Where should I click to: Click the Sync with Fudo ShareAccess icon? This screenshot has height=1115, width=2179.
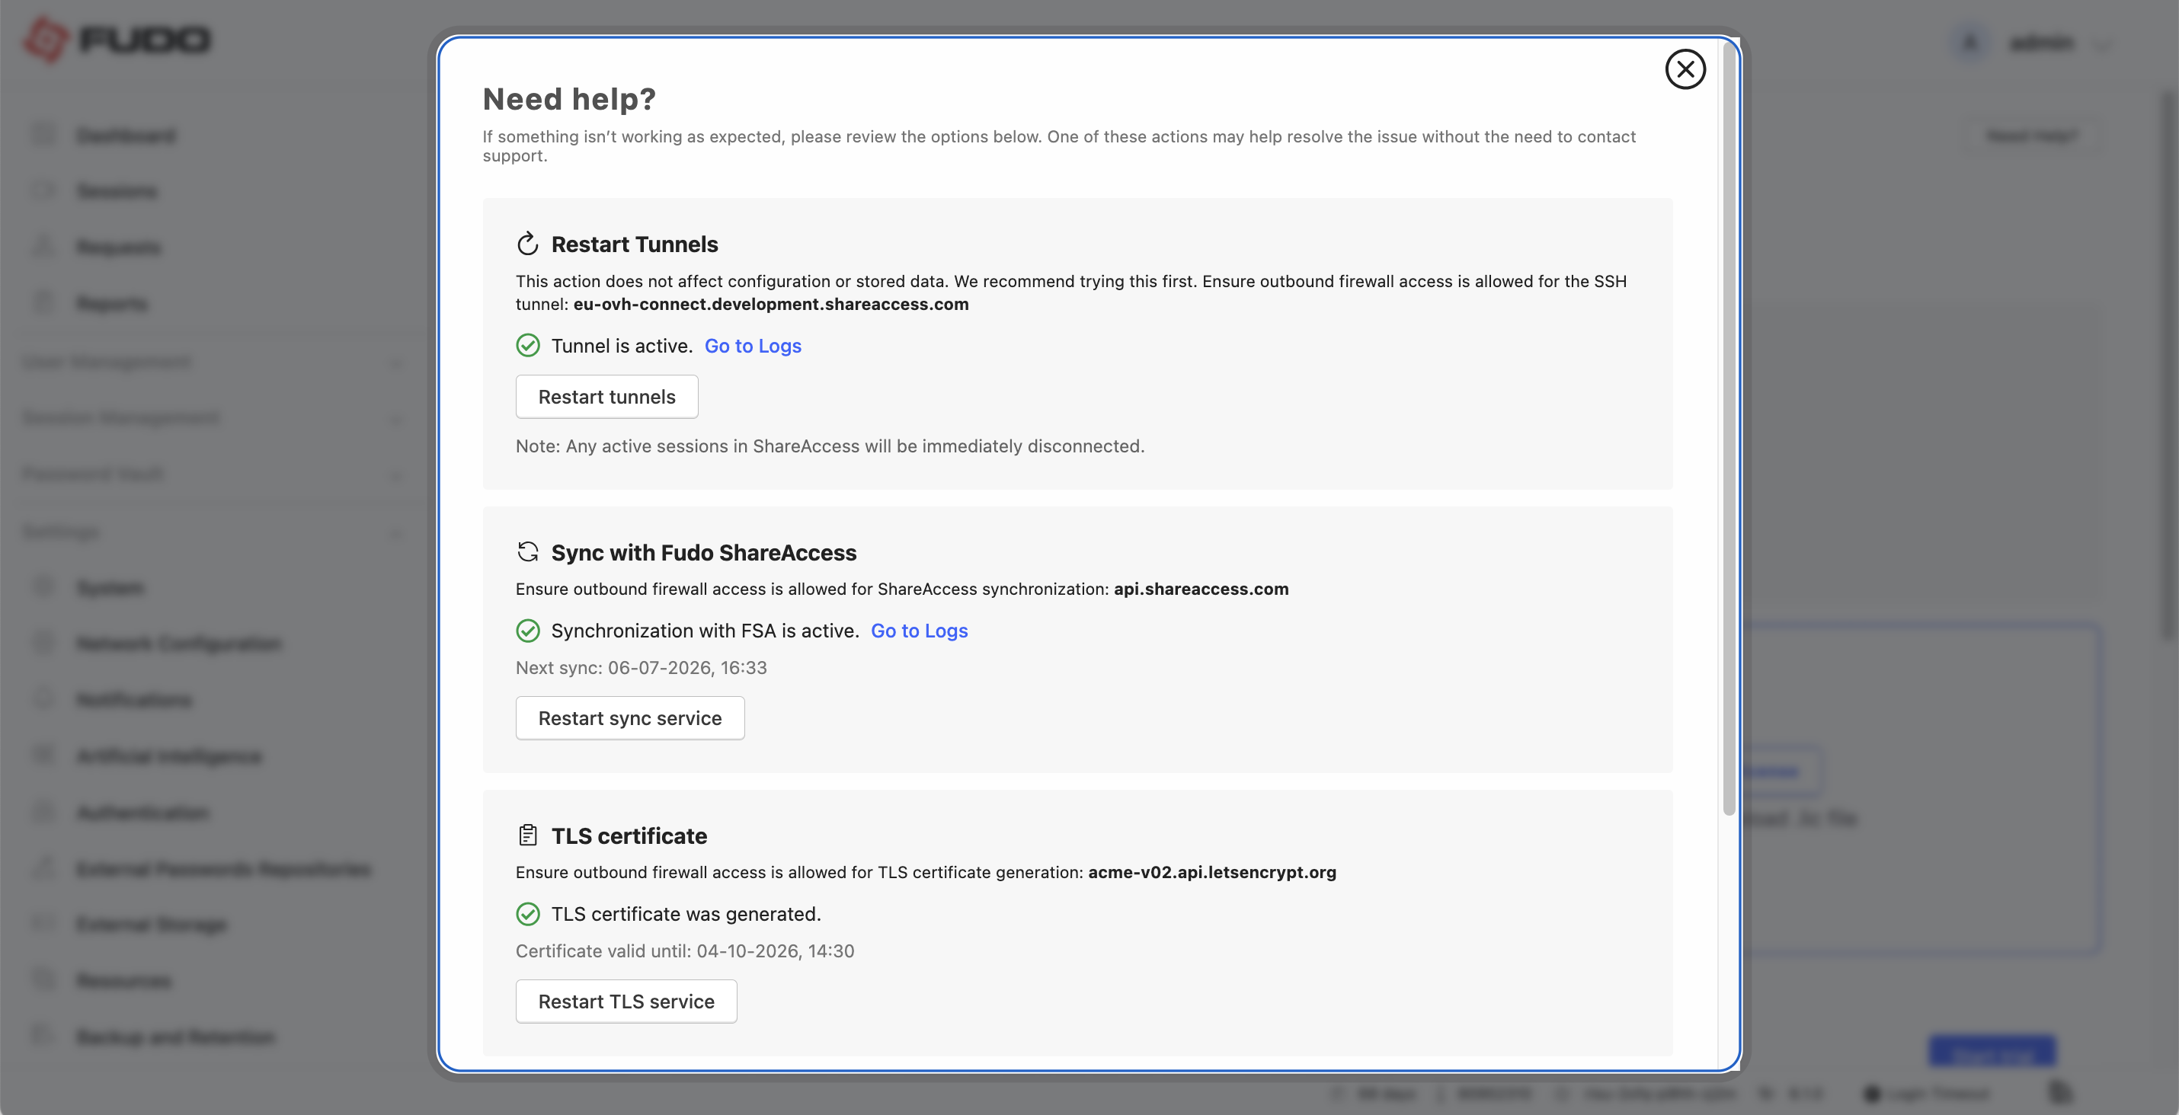(528, 552)
